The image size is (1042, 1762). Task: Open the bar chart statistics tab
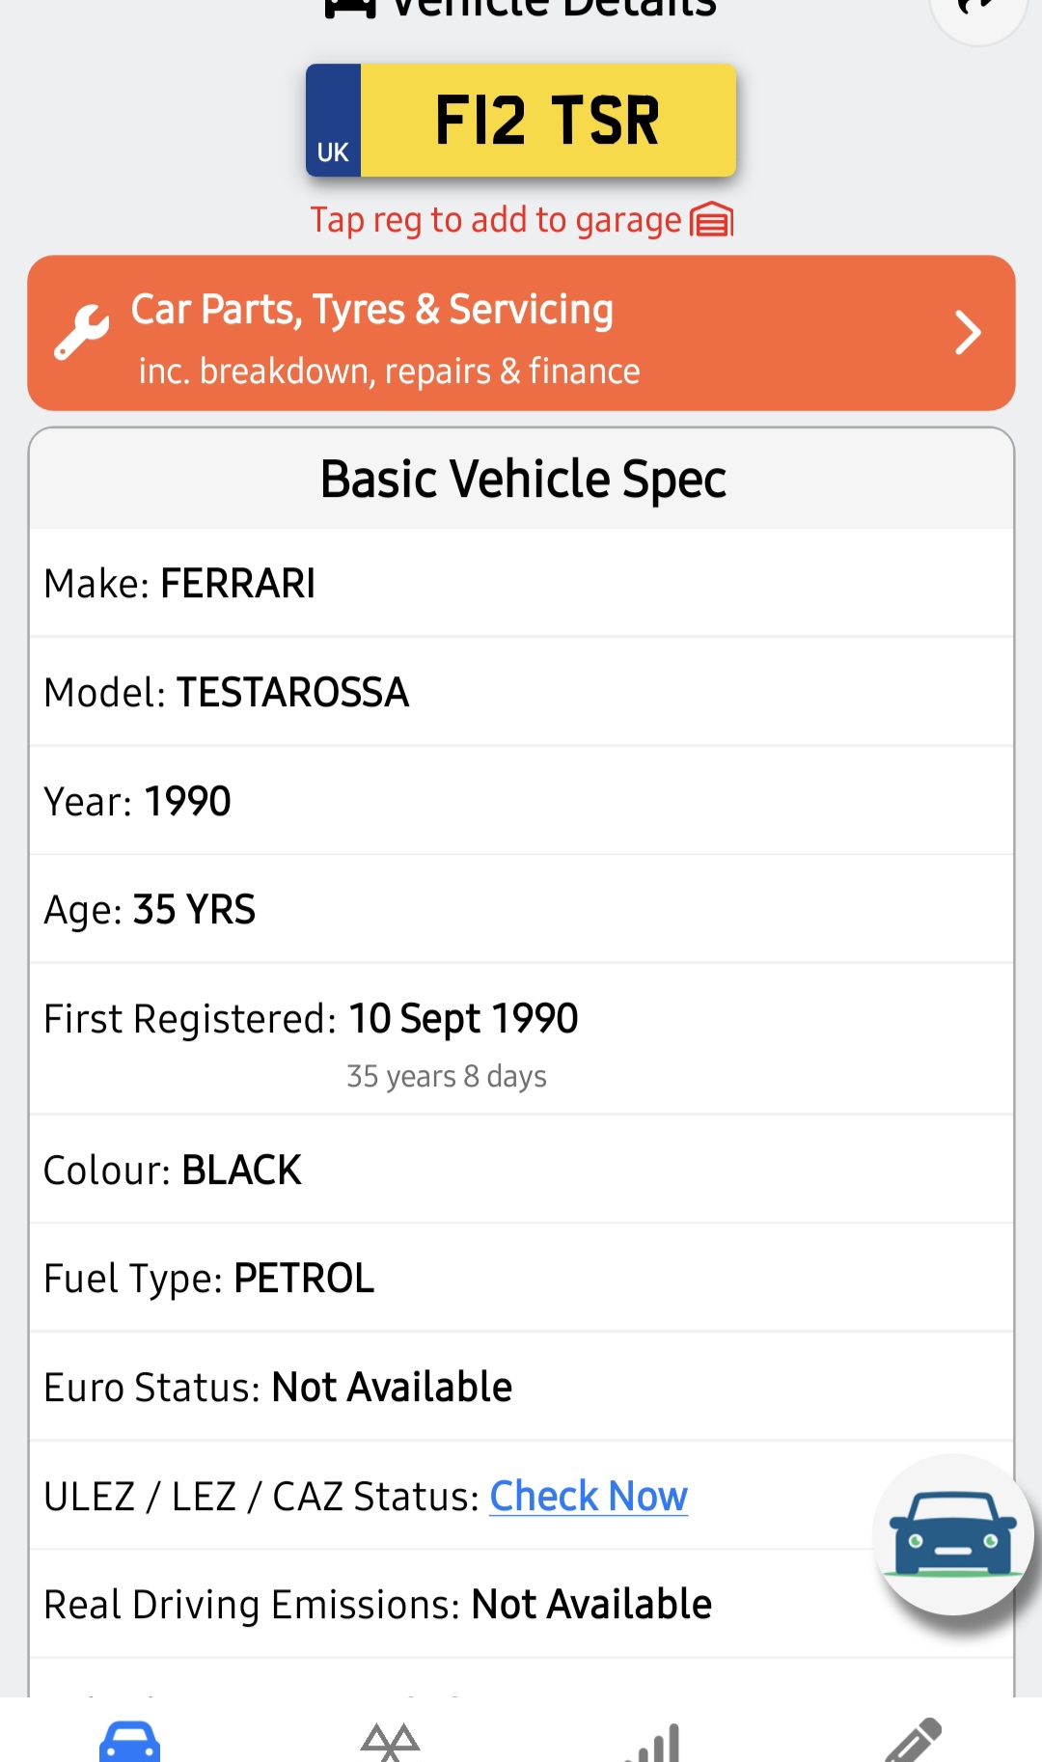point(653,1744)
